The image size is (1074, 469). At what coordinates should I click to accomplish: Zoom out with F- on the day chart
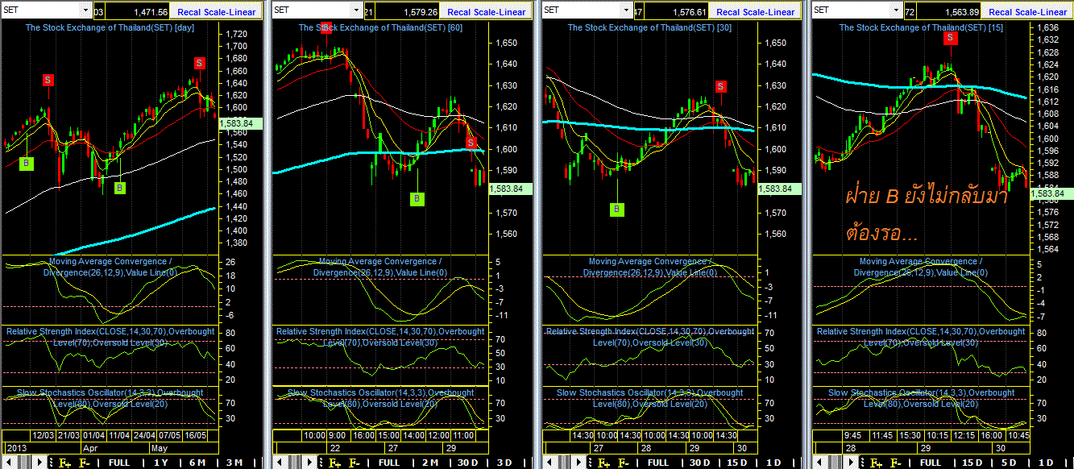(85, 463)
